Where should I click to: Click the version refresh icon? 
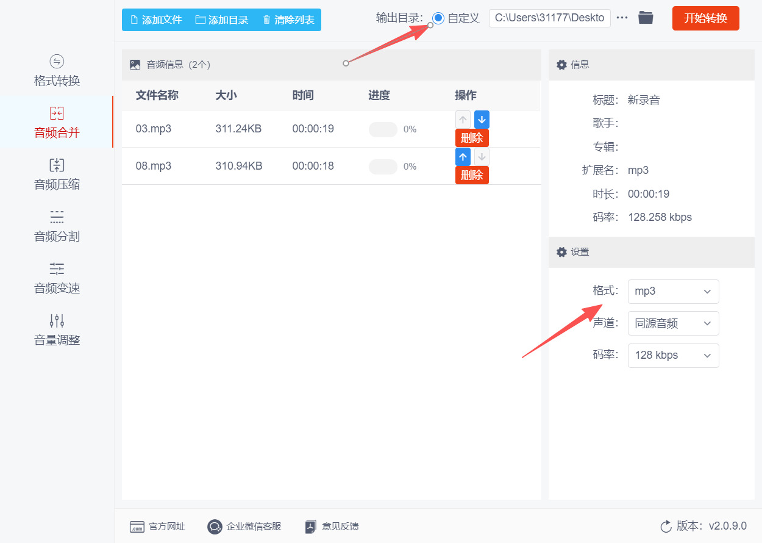[x=666, y=527]
